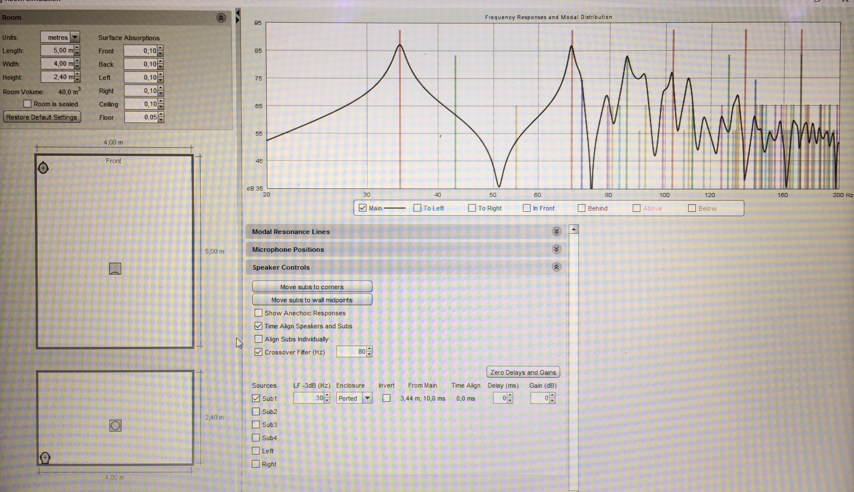Click Move subs to corners button

click(312, 287)
